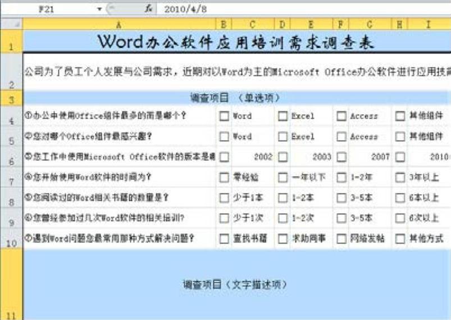
Task: Check the 3年以上 checkbox
Action: click(x=400, y=177)
